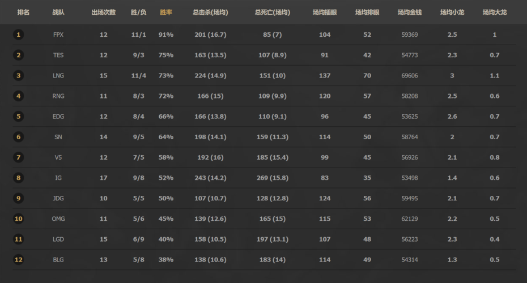
Task: Select the rank 5 badge
Action: click(x=19, y=117)
